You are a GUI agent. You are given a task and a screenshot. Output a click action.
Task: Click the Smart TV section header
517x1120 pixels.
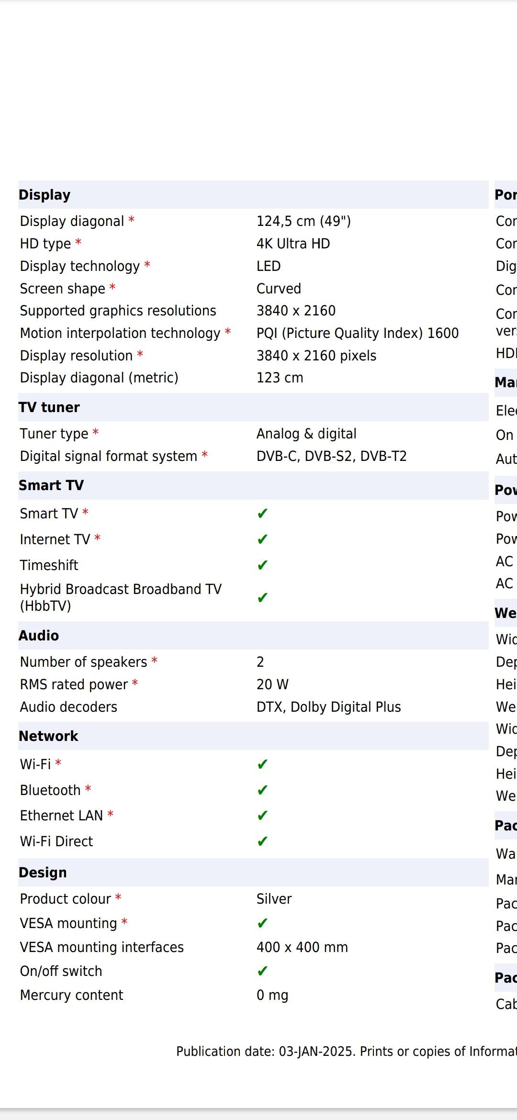[x=51, y=485]
